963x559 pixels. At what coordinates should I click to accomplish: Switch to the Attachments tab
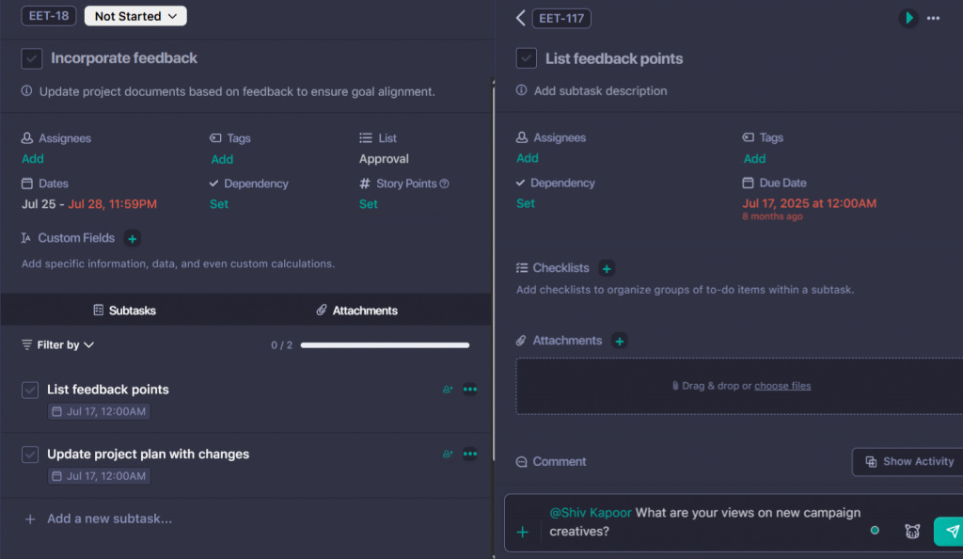point(356,311)
